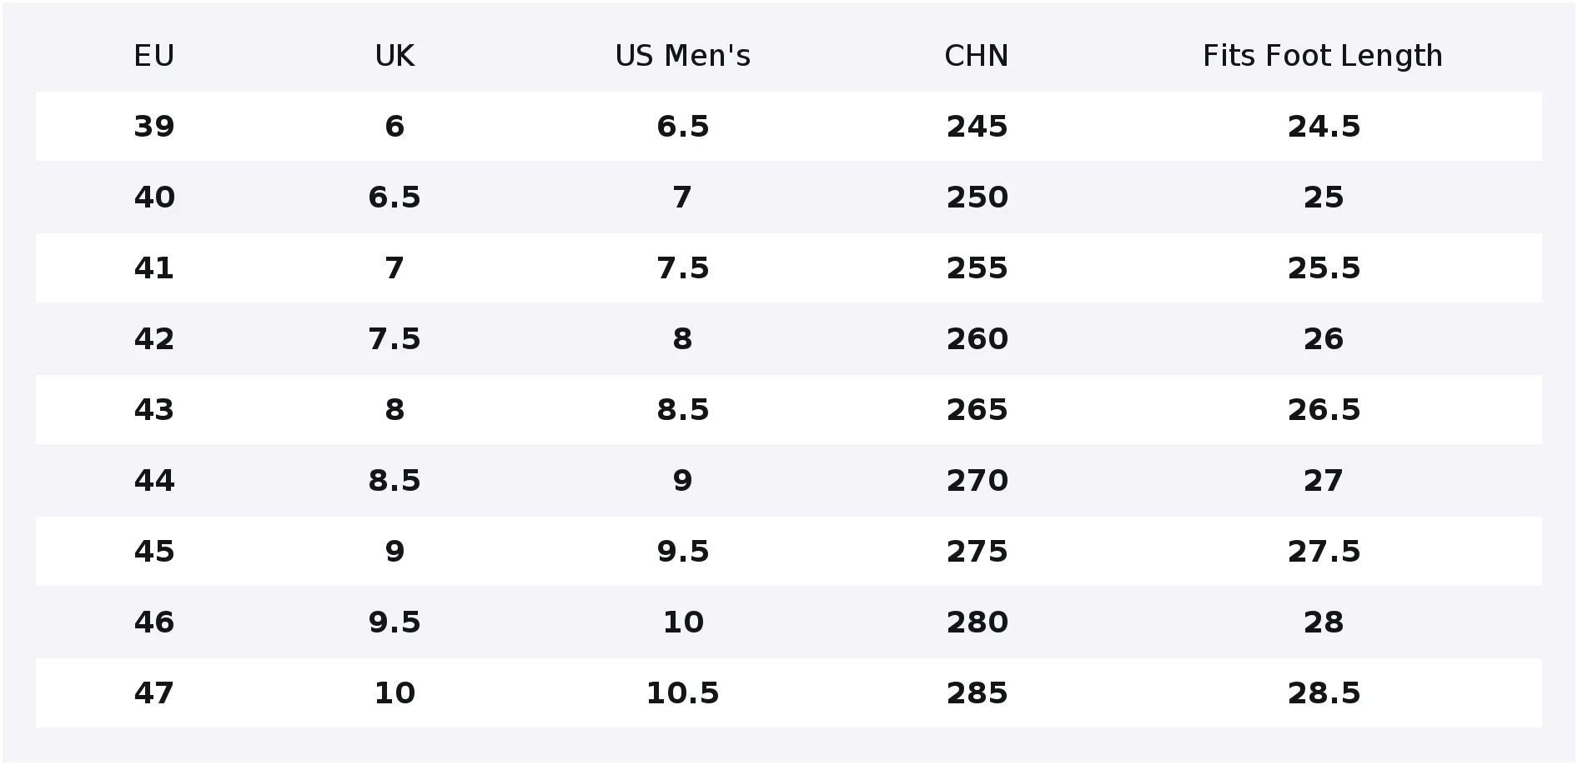Click UK size 9.5 cell

[x=394, y=622]
